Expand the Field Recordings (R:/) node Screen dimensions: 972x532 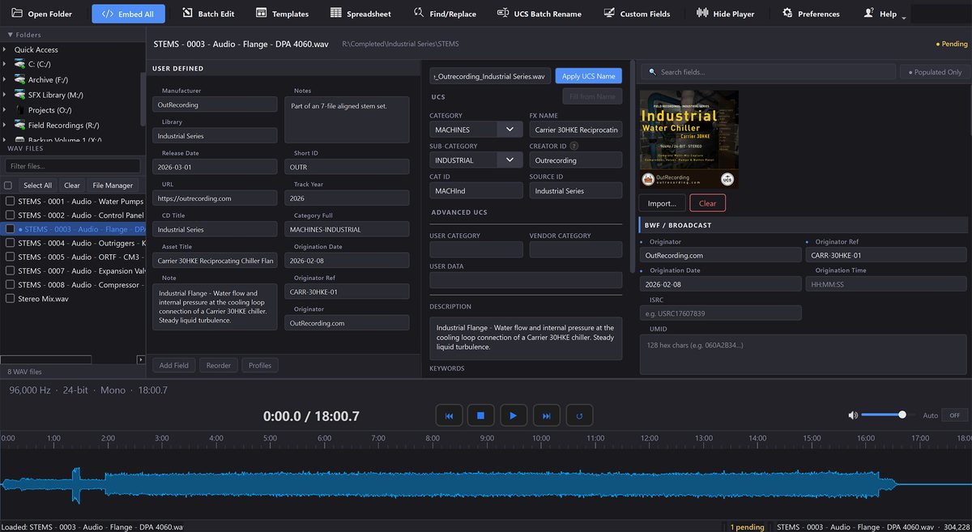coord(4,125)
